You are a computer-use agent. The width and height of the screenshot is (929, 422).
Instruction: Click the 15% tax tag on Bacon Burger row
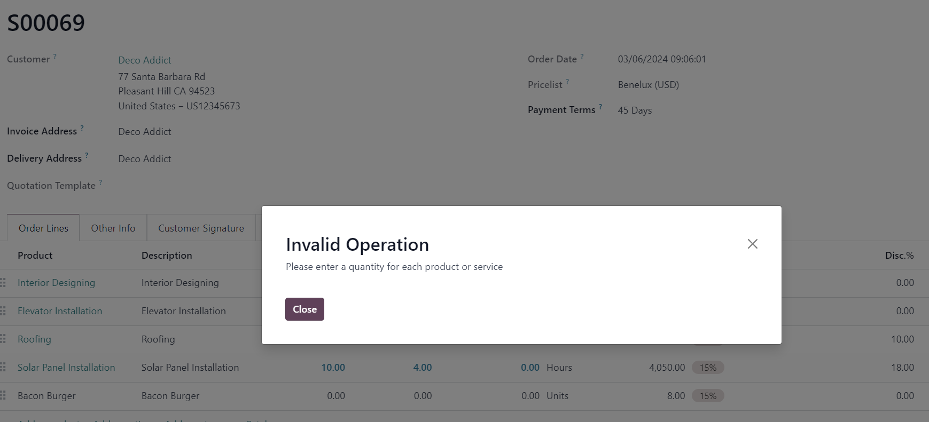click(x=708, y=396)
